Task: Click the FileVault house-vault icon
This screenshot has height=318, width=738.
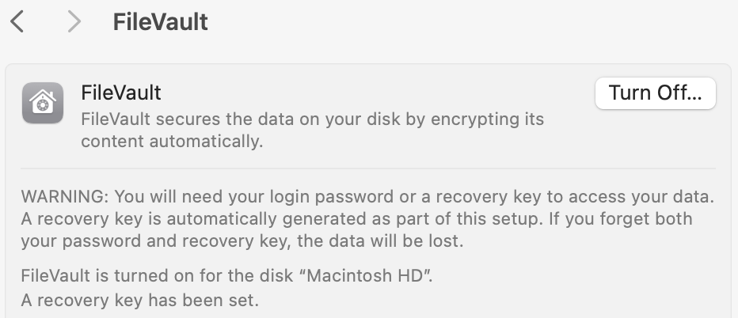Action: pos(43,104)
